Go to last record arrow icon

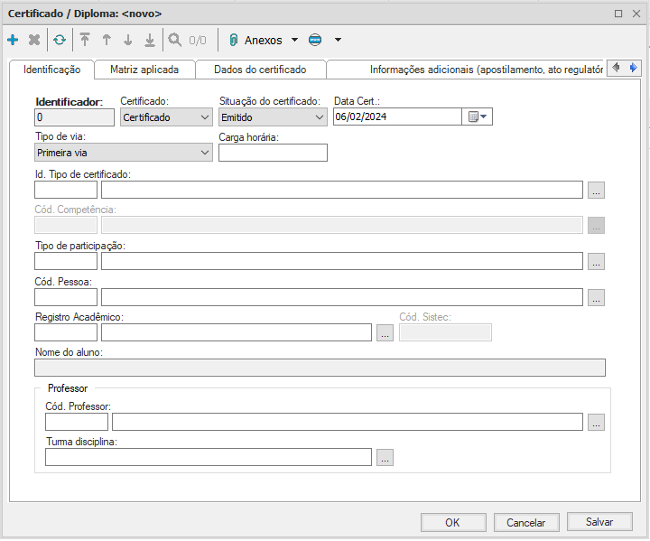coord(150,40)
